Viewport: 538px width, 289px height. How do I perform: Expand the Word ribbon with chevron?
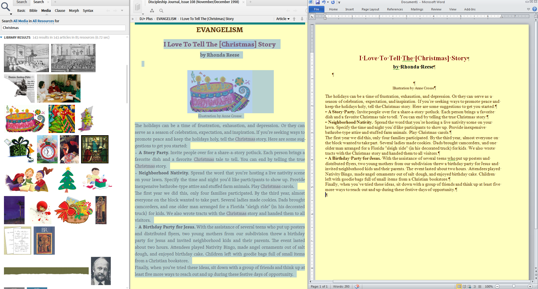coord(528,9)
